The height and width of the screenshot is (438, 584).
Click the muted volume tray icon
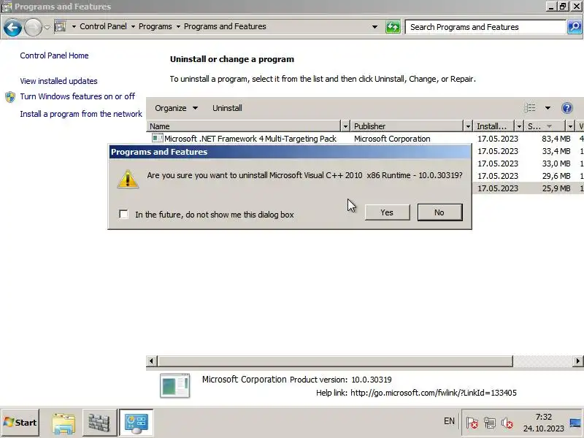pos(507,423)
